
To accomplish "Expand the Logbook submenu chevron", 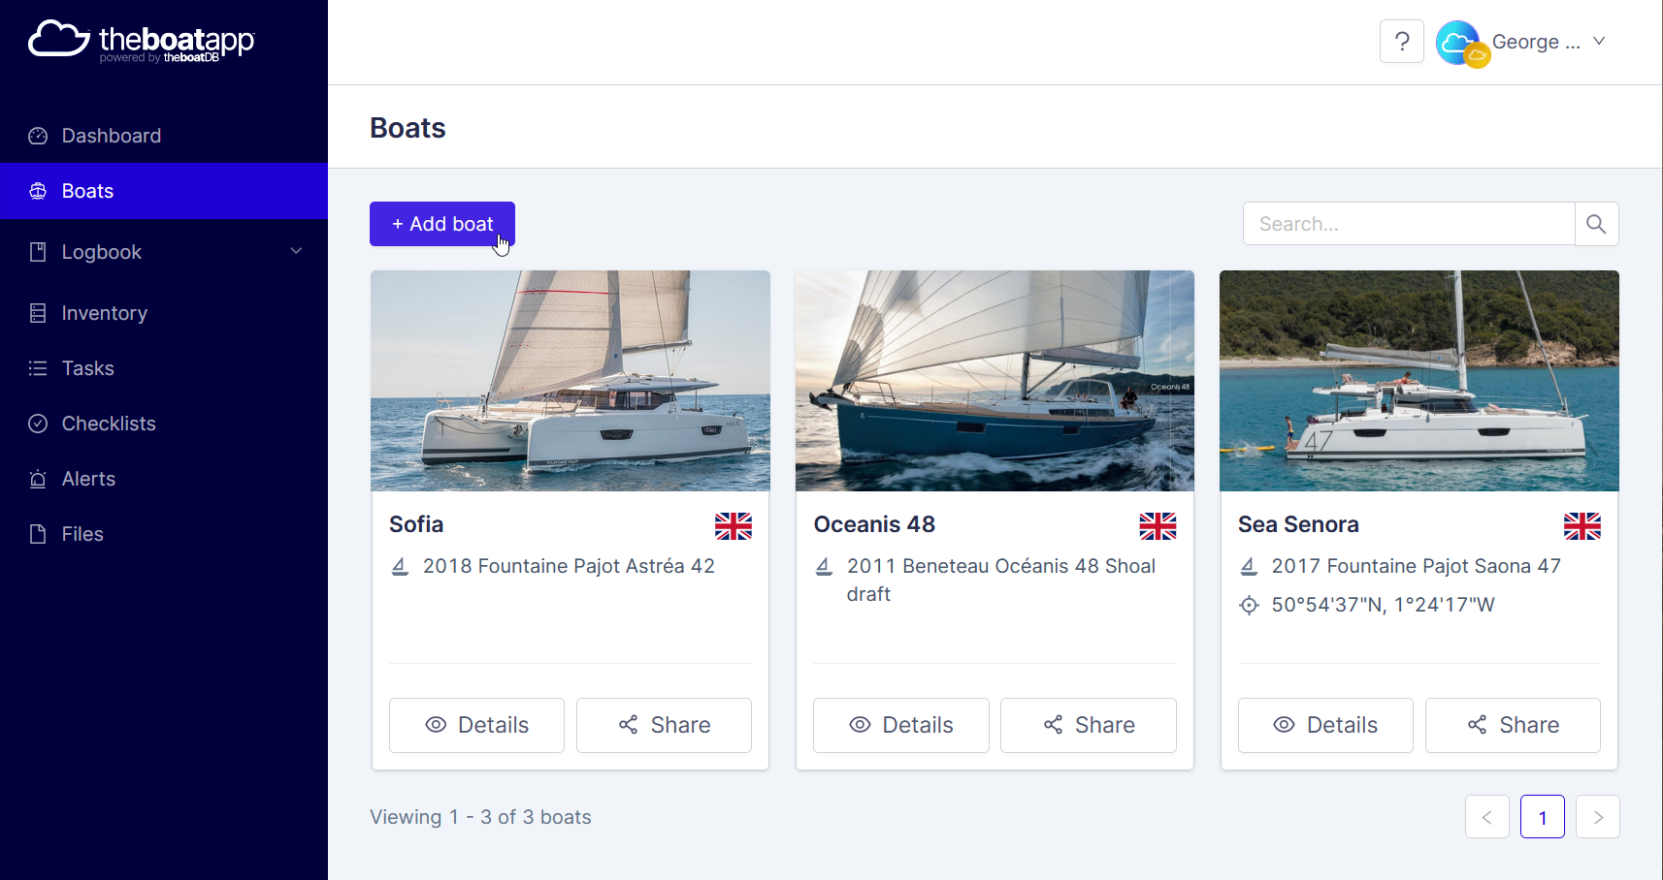I will click(296, 251).
